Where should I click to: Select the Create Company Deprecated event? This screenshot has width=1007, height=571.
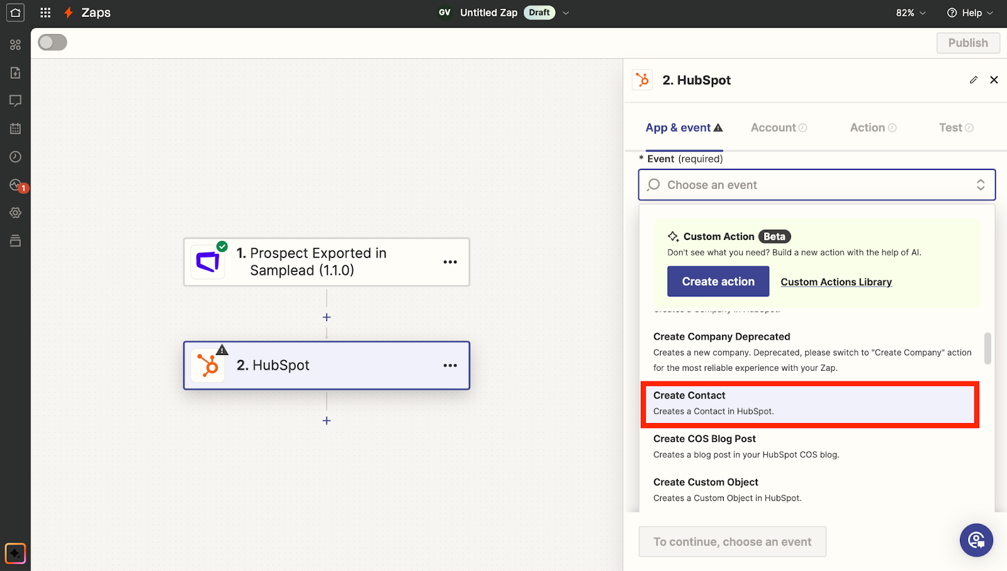tap(813, 352)
